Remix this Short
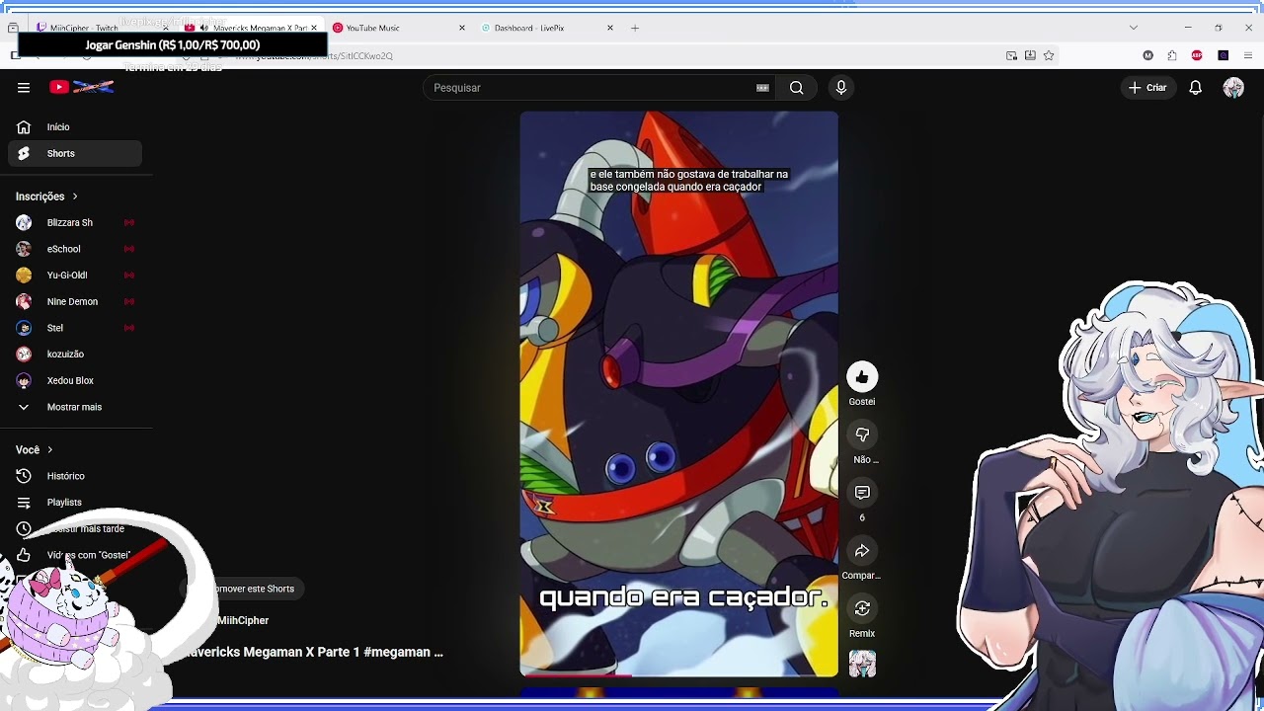Image resolution: width=1264 pixels, height=711 pixels. 862,608
